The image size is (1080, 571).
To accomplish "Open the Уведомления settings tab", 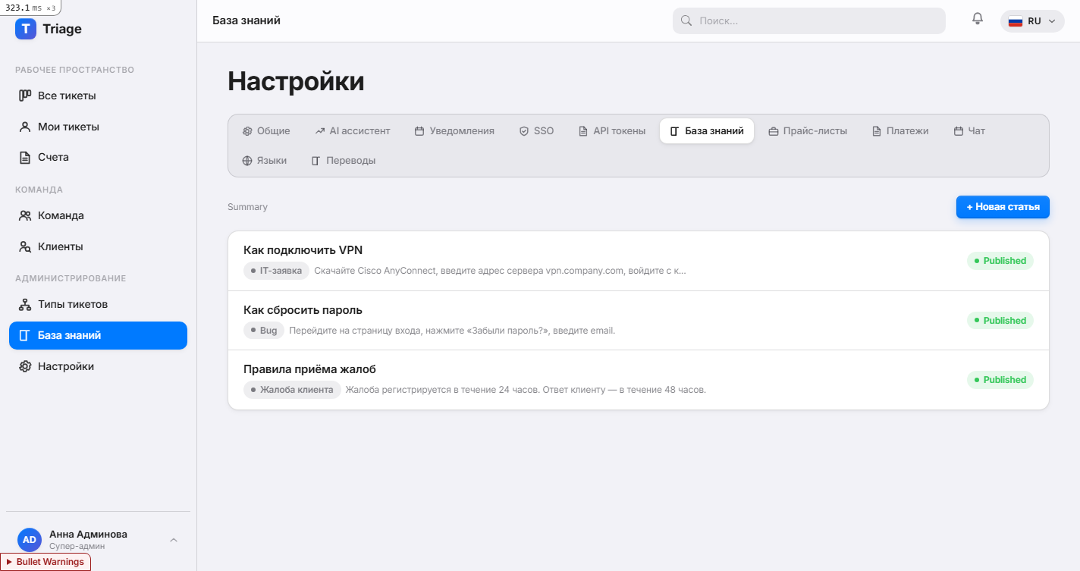I will [454, 131].
